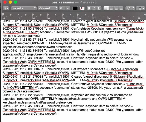Expand the font size chevron menu
The image size is (146, 122).
coord(68,8)
